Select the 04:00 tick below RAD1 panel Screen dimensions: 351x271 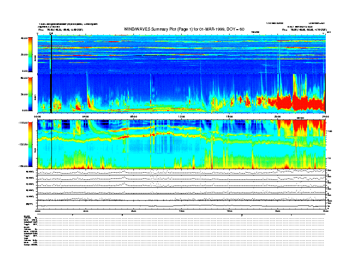[x=86, y=116]
